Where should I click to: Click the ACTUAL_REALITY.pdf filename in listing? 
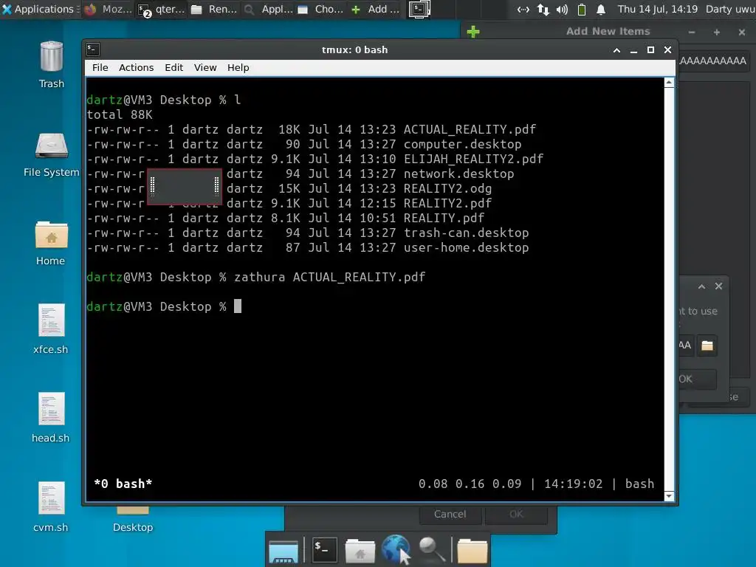(x=470, y=130)
